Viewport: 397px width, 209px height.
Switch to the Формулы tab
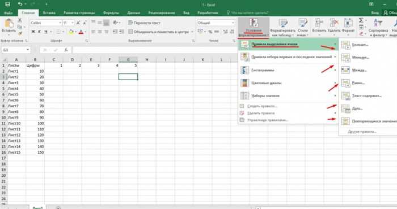click(x=111, y=13)
